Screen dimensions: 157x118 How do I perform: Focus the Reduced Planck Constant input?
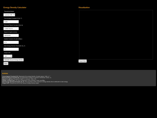[x=11, y=29]
